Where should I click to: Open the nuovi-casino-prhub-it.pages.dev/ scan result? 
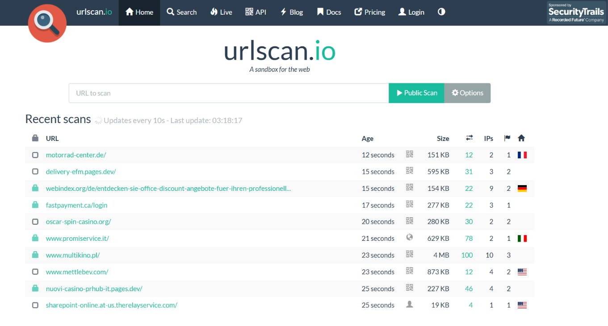pos(94,289)
